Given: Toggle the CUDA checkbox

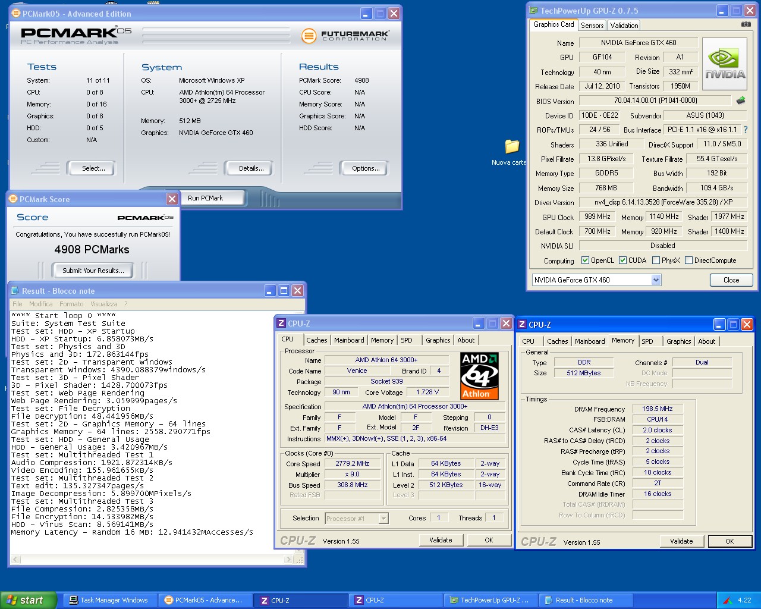Looking at the screenshot, I should [x=623, y=260].
